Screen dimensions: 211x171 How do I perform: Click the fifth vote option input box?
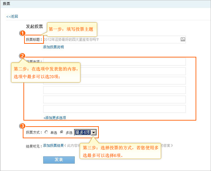pyautogui.click(x=114, y=100)
